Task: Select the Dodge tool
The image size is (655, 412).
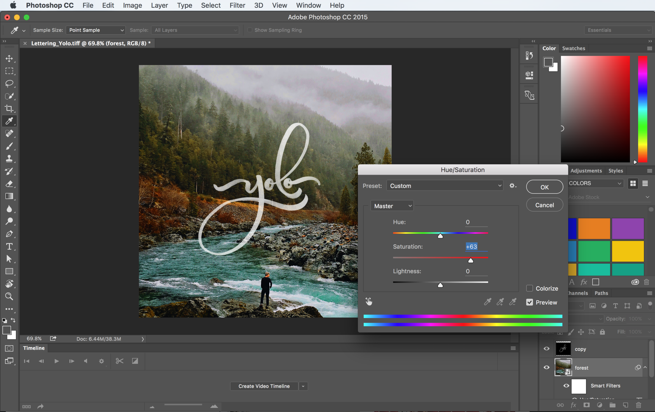Action: click(9, 221)
